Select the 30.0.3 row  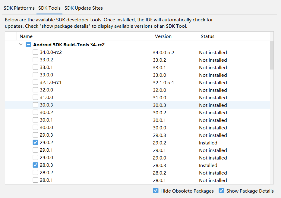[x=137, y=105]
